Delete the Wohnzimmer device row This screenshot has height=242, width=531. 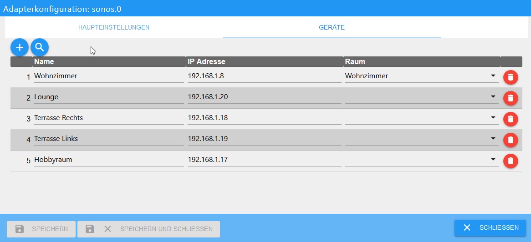click(511, 77)
